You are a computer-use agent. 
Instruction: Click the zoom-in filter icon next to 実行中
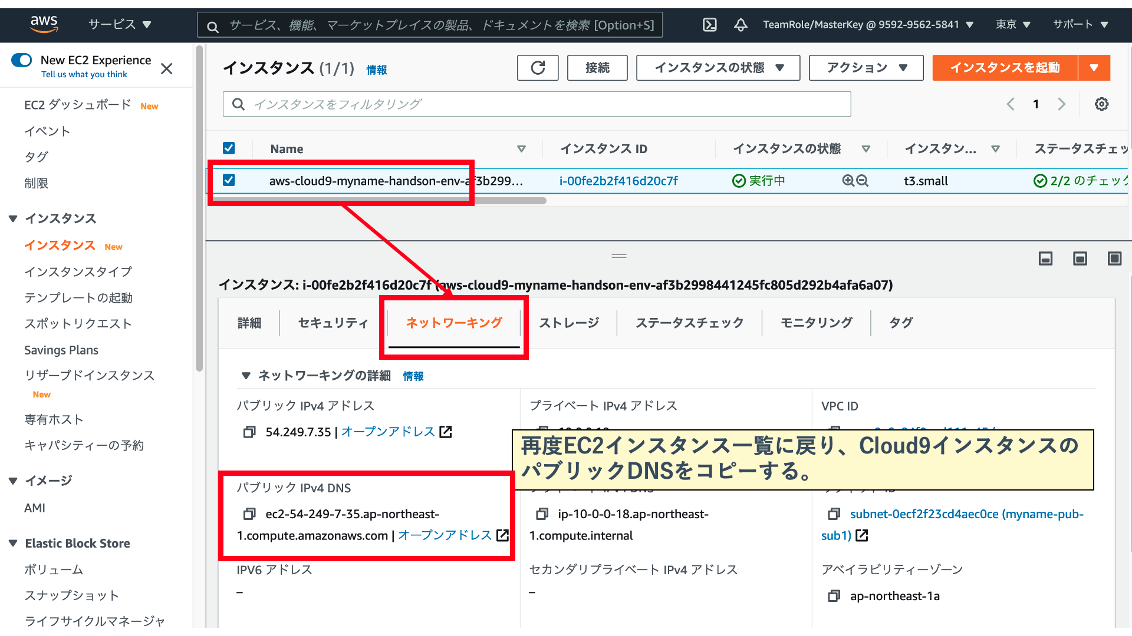(x=848, y=181)
